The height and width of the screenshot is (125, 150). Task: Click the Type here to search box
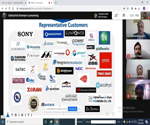[24, 122]
